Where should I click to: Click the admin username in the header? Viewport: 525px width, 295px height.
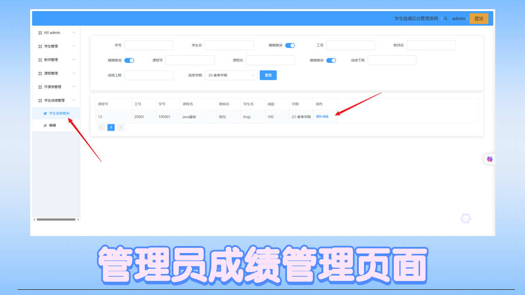coord(458,18)
